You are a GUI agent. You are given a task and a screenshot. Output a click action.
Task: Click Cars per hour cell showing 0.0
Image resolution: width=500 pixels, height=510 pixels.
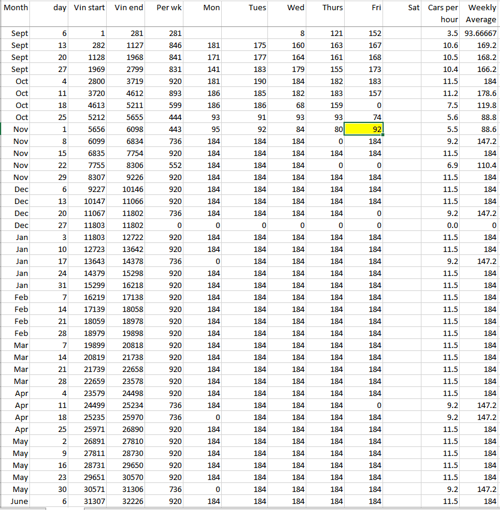click(443, 225)
